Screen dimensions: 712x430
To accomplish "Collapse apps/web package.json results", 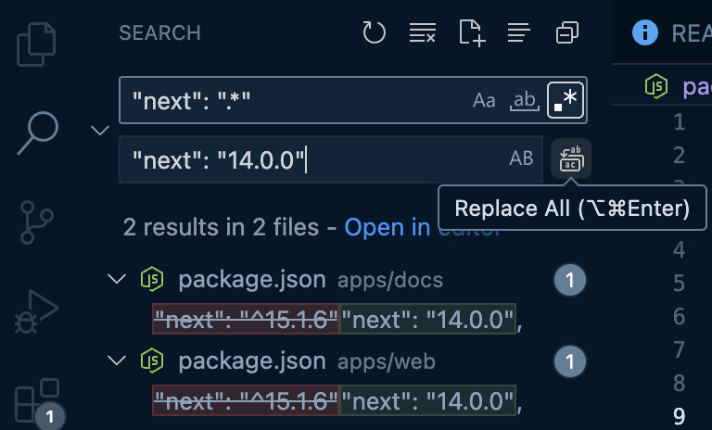I will click(x=117, y=360).
